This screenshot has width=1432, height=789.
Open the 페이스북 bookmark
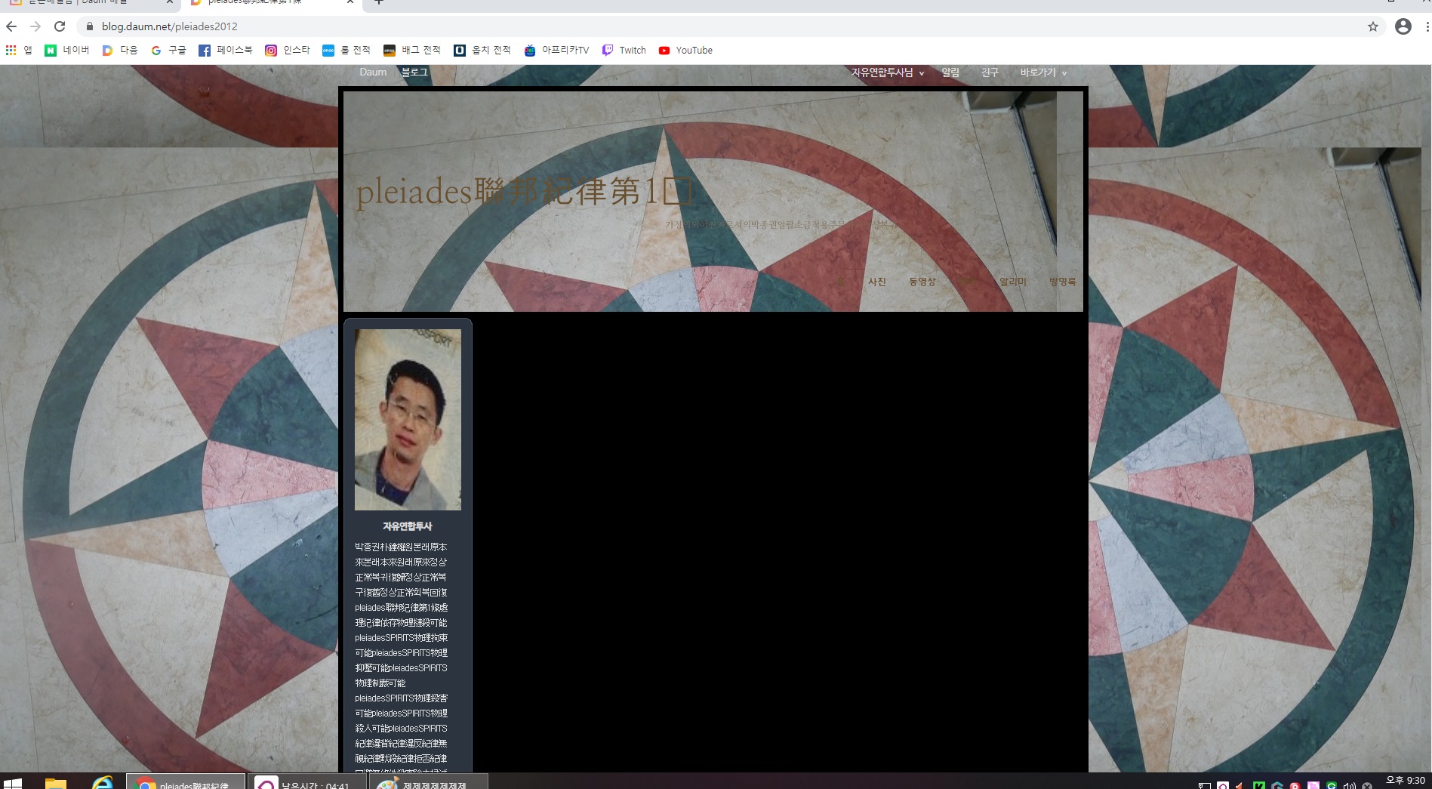tap(226, 51)
